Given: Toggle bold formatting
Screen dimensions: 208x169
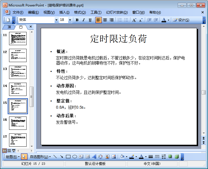Looking at the screenshot, I should pyautogui.click(x=77, y=20).
